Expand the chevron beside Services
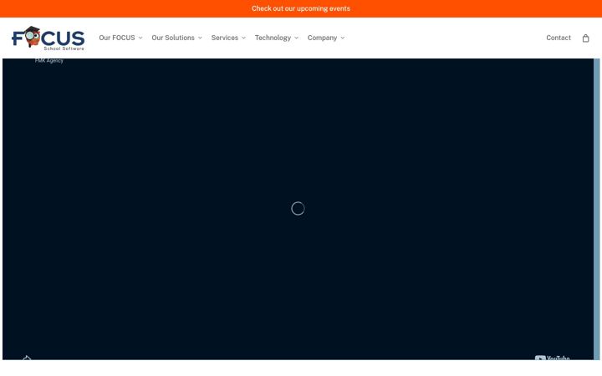The width and height of the screenshot is (602, 376). (243, 38)
